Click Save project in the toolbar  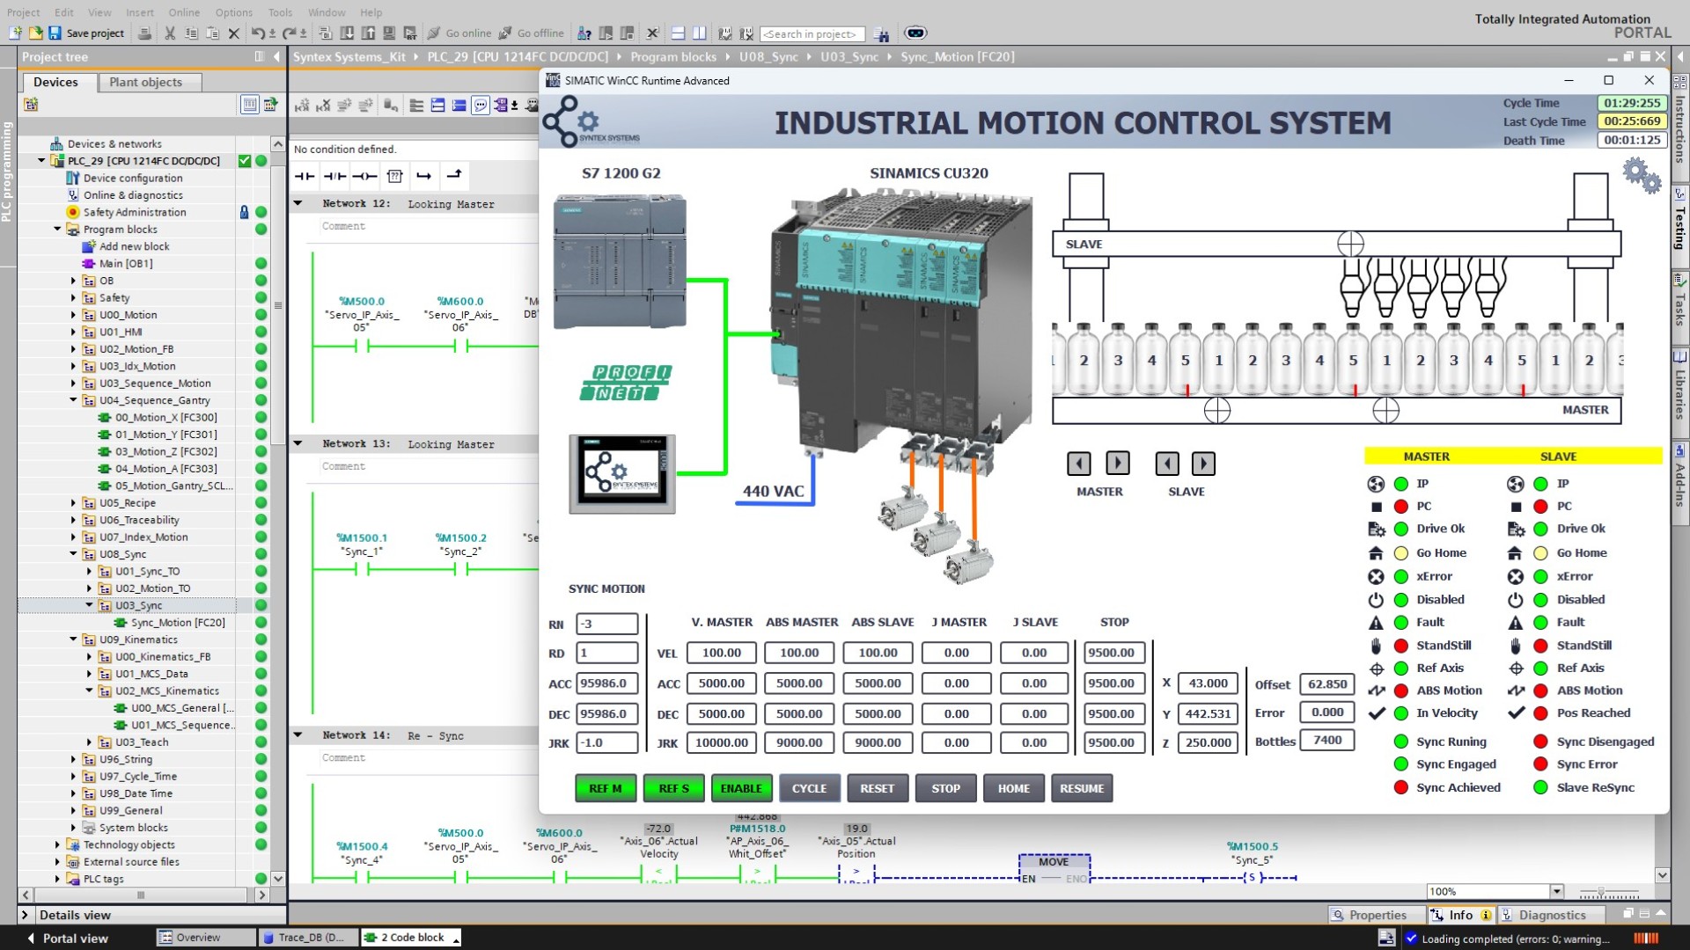click(86, 33)
